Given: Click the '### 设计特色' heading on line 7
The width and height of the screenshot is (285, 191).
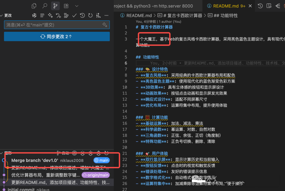Looking at the screenshot, I should coord(152,69).
